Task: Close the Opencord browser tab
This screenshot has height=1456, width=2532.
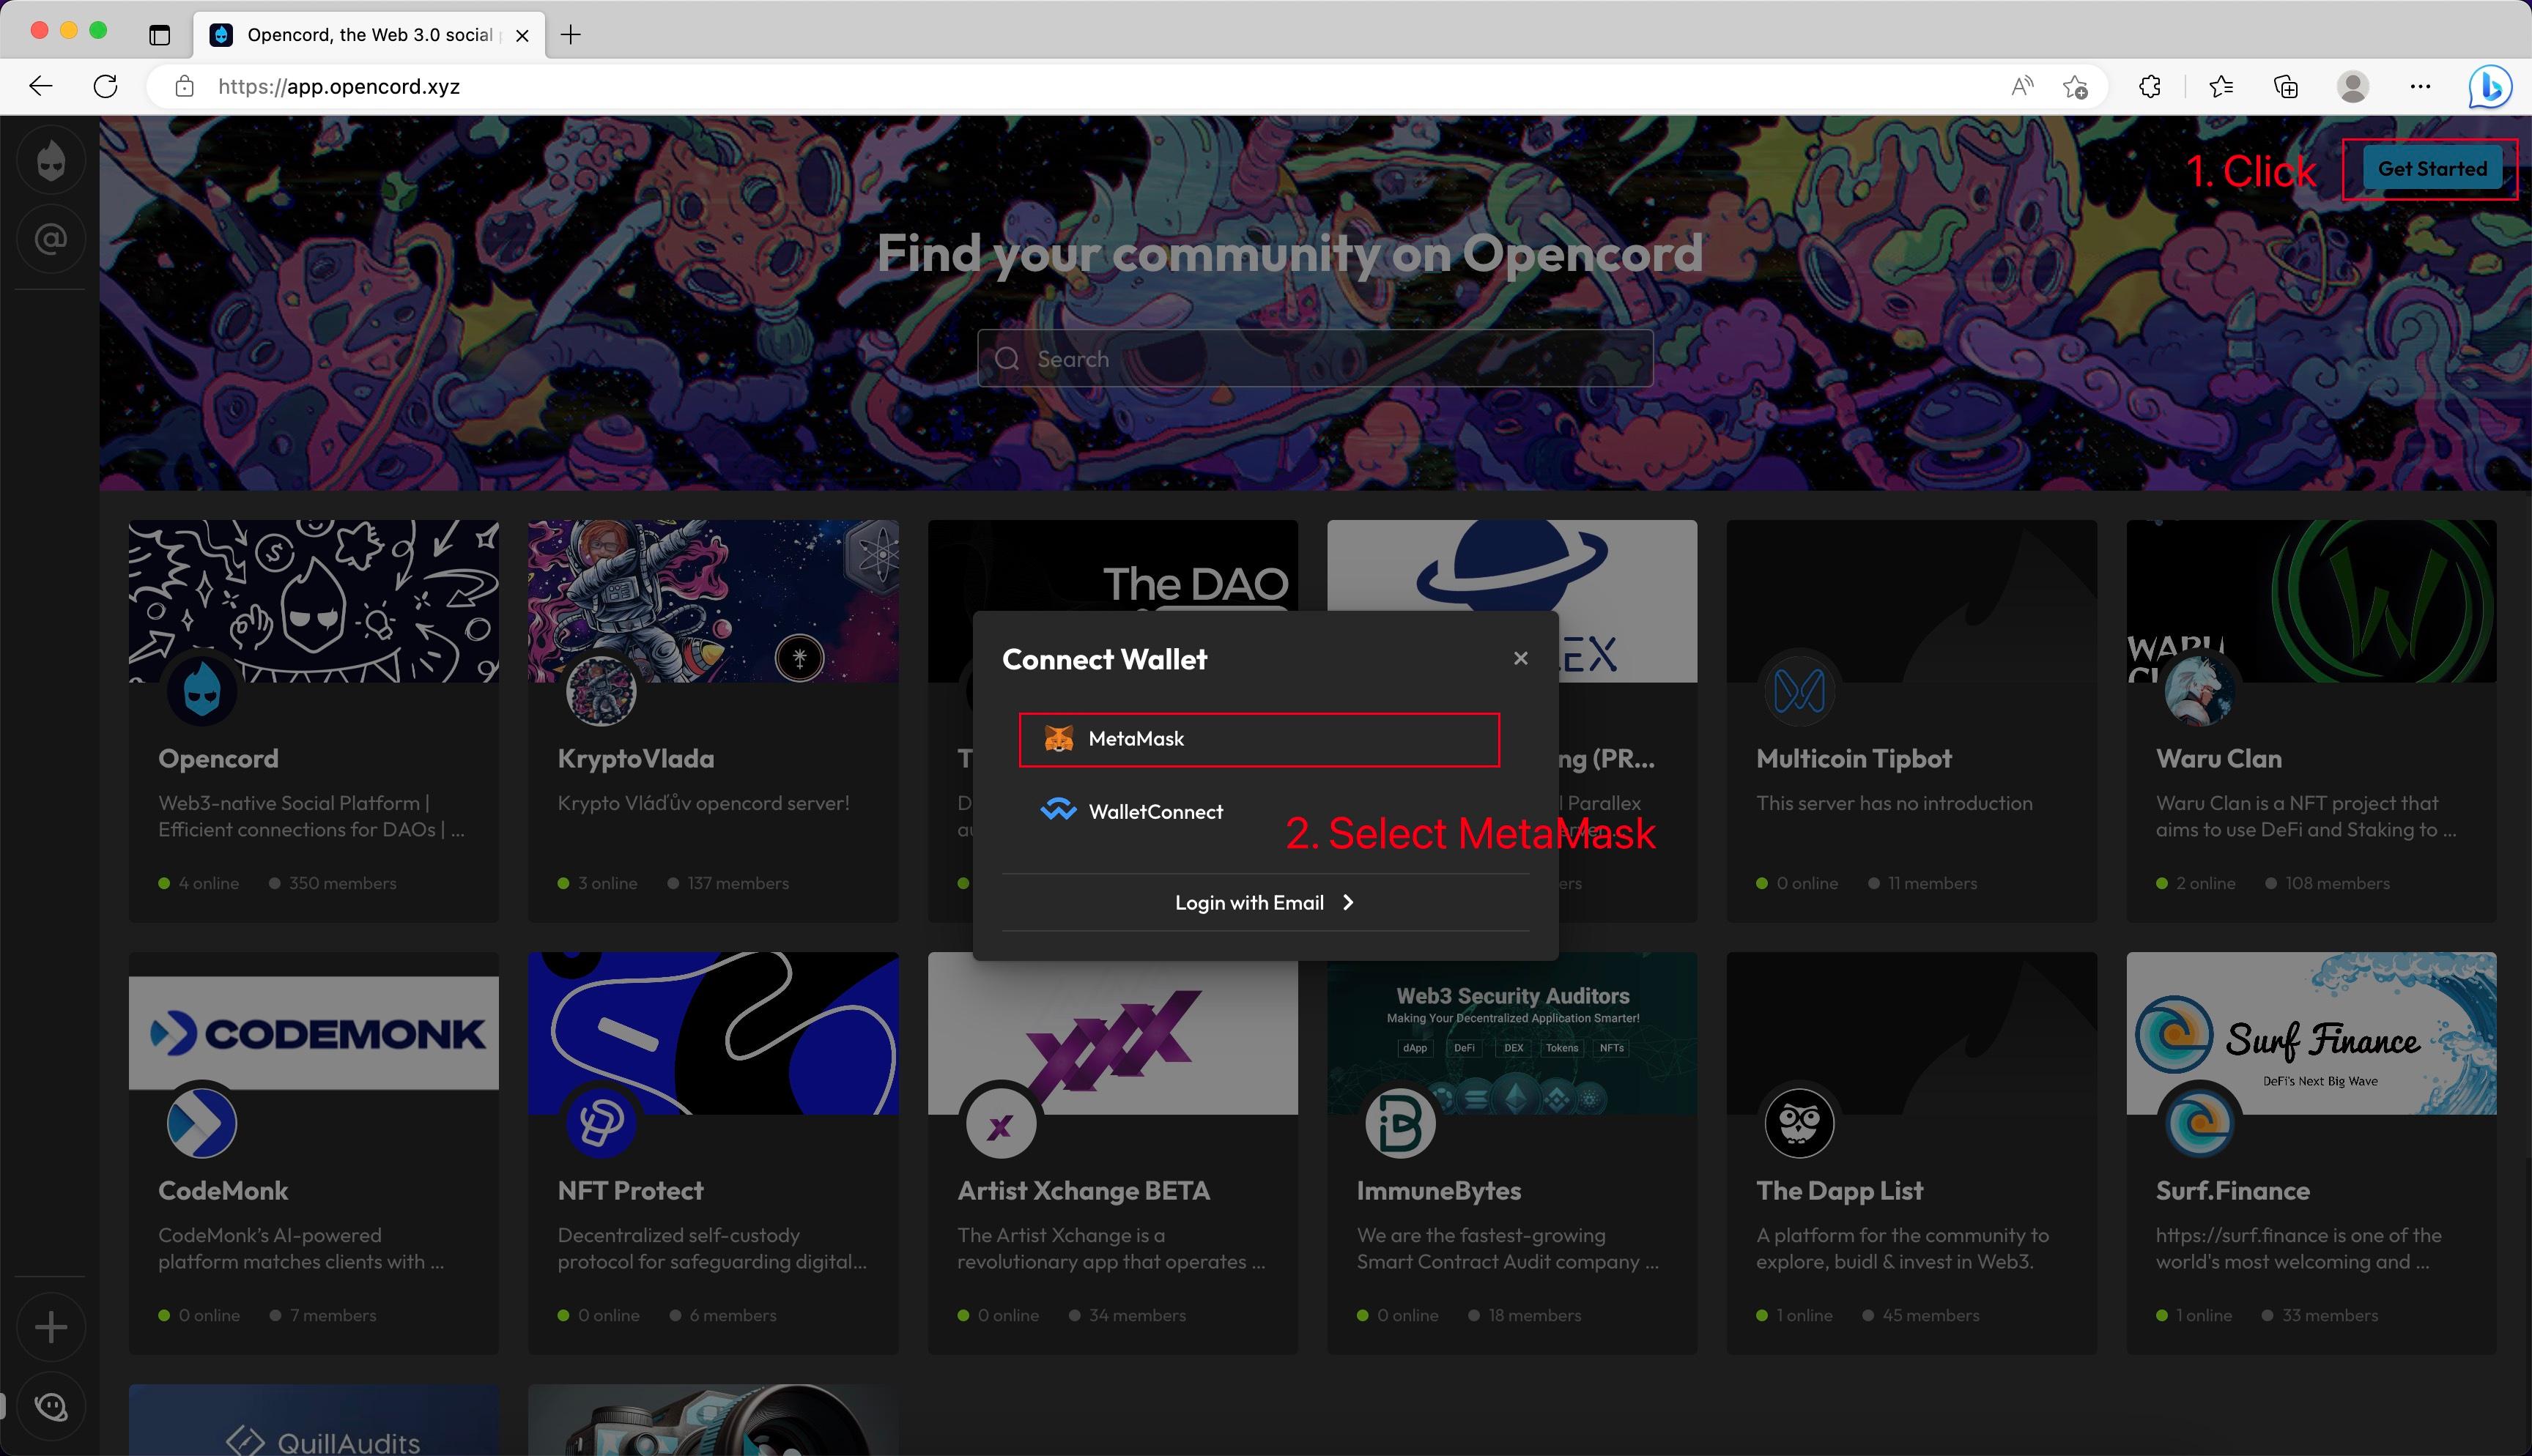Action: coord(522,35)
